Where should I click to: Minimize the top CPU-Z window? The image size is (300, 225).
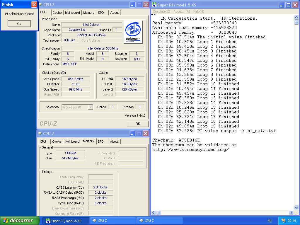pyautogui.click(x=132, y=5)
